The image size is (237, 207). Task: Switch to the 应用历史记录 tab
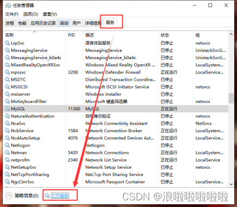click(43, 23)
